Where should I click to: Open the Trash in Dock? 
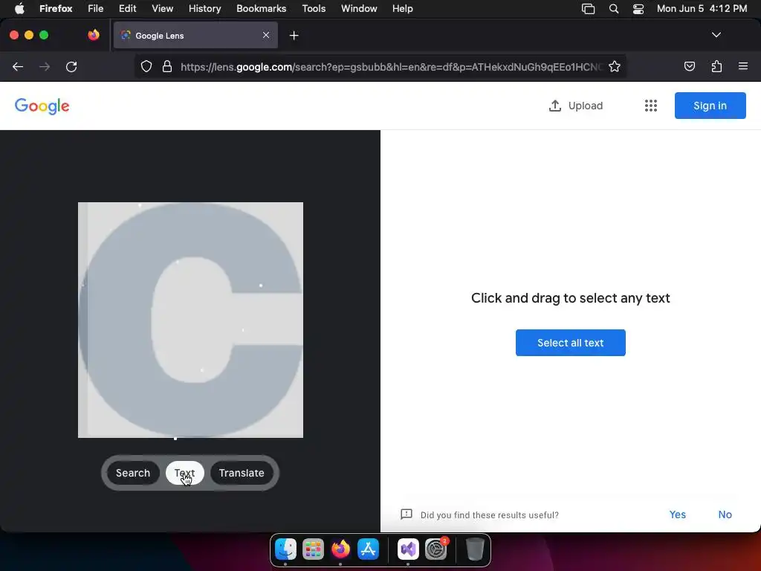pyautogui.click(x=475, y=549)
